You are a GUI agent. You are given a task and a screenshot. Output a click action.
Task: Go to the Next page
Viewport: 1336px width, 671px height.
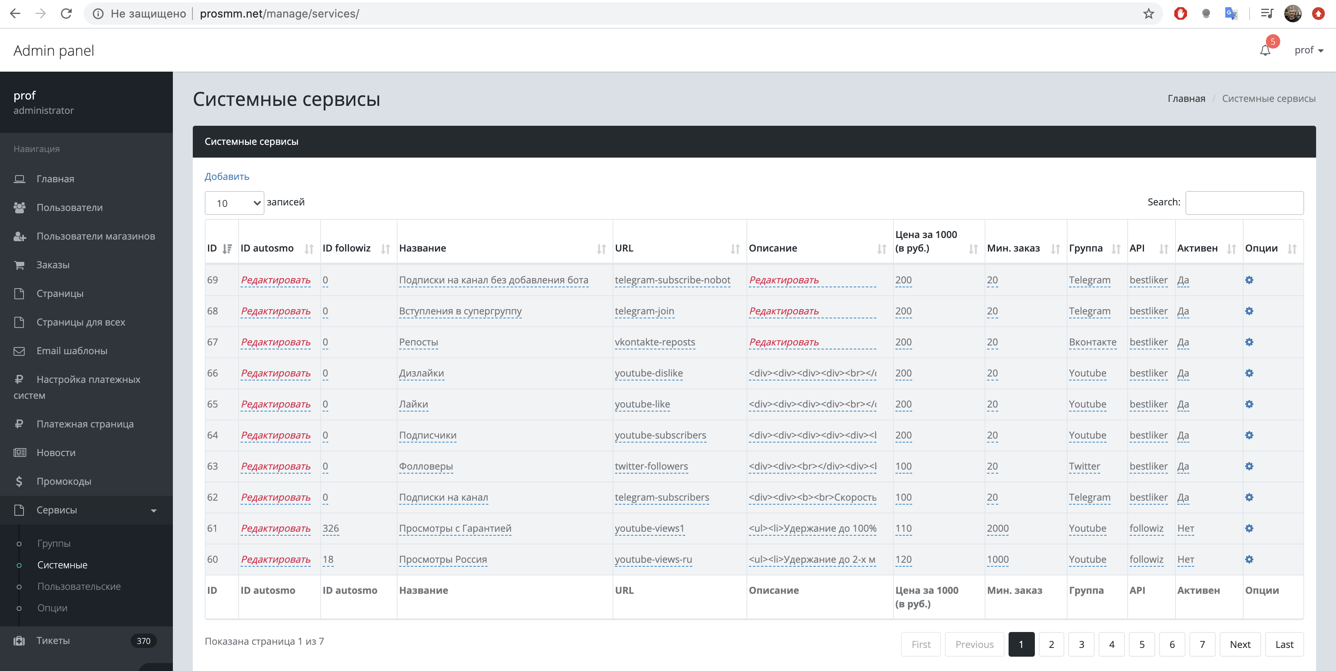(1240, 644)
